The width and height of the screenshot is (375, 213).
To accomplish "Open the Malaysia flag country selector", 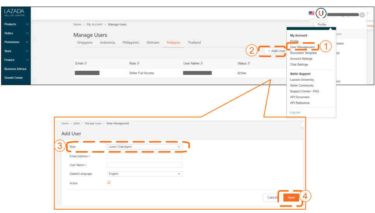I will coord(311,13).
